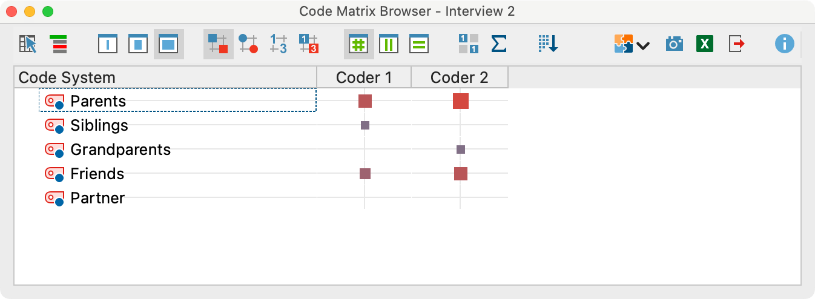This screenshot has height=299, width=815.
Task: Display nodes as plain values
Action: coord(279,44)
